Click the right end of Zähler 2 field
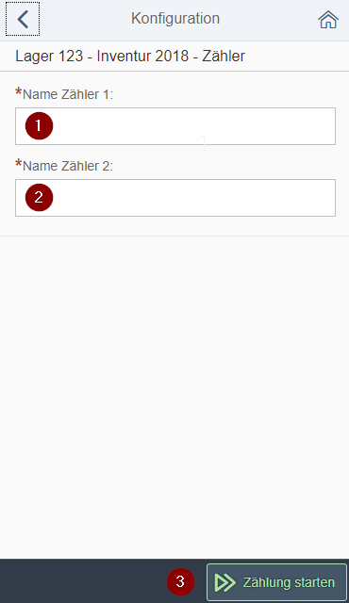349x603 pixels. pos(324,198)
